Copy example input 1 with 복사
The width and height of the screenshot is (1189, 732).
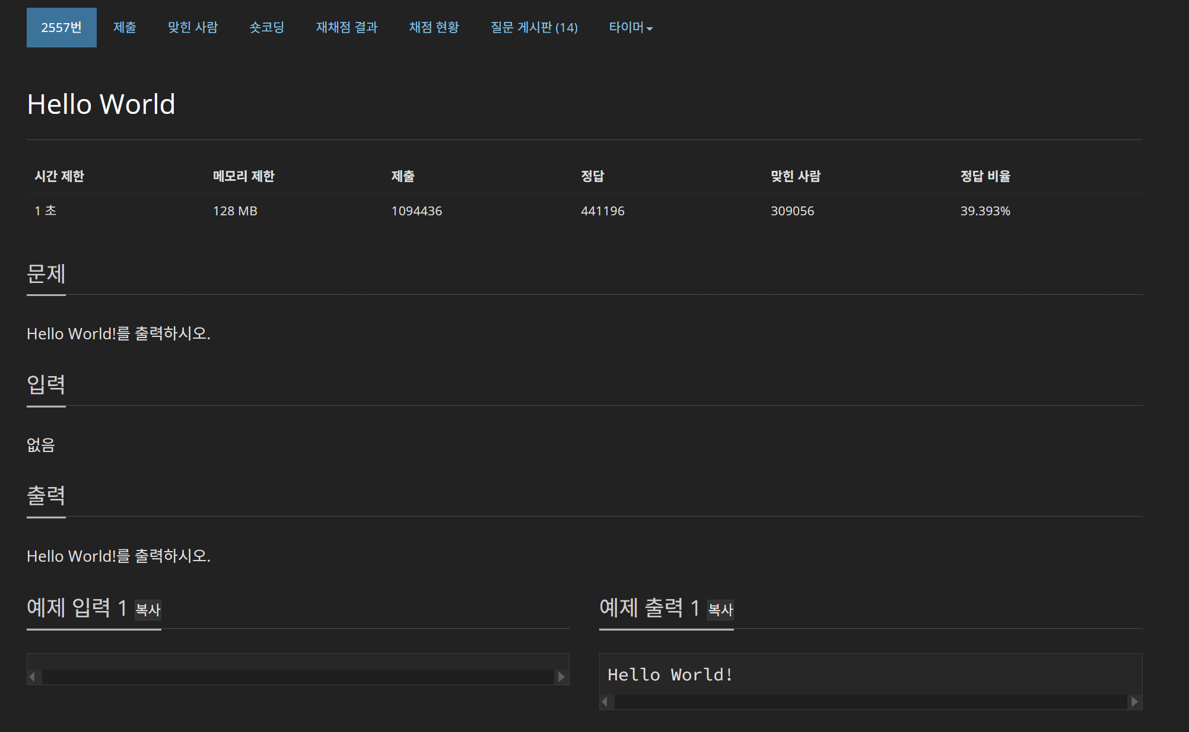click(x=148, y=609)
